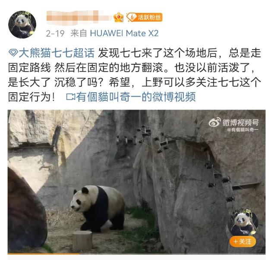
Task: Click the video camera icon before link
Action: [70, 97]
